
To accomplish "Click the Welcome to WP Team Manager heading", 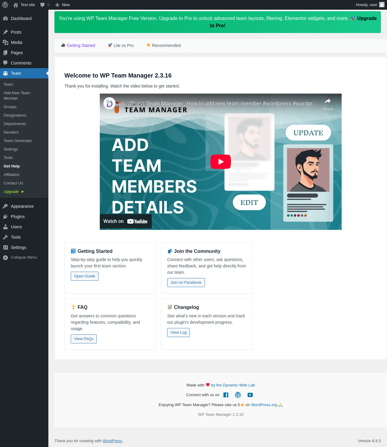I will pyautogui.click(x=118, y=75).
